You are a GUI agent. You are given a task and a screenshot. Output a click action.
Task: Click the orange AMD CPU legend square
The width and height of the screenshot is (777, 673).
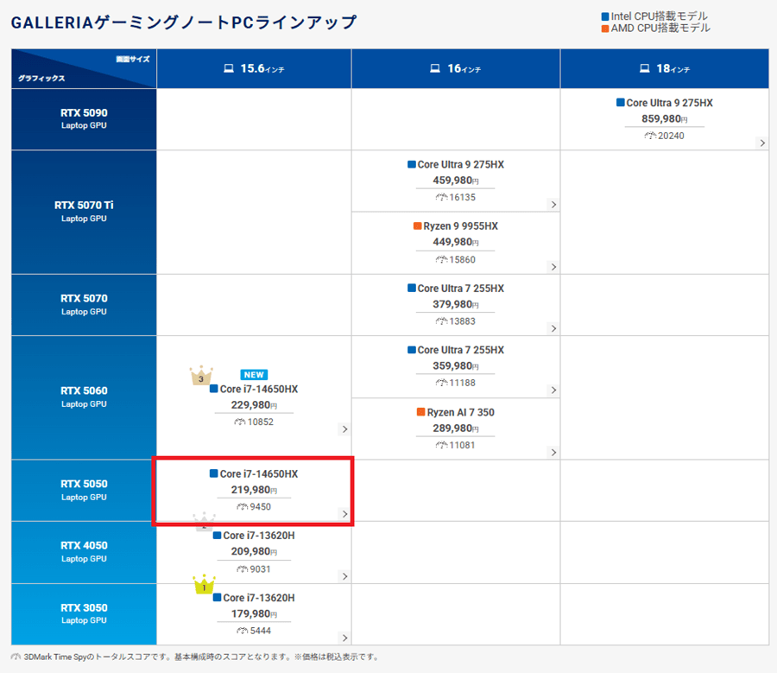coord(605,29)
